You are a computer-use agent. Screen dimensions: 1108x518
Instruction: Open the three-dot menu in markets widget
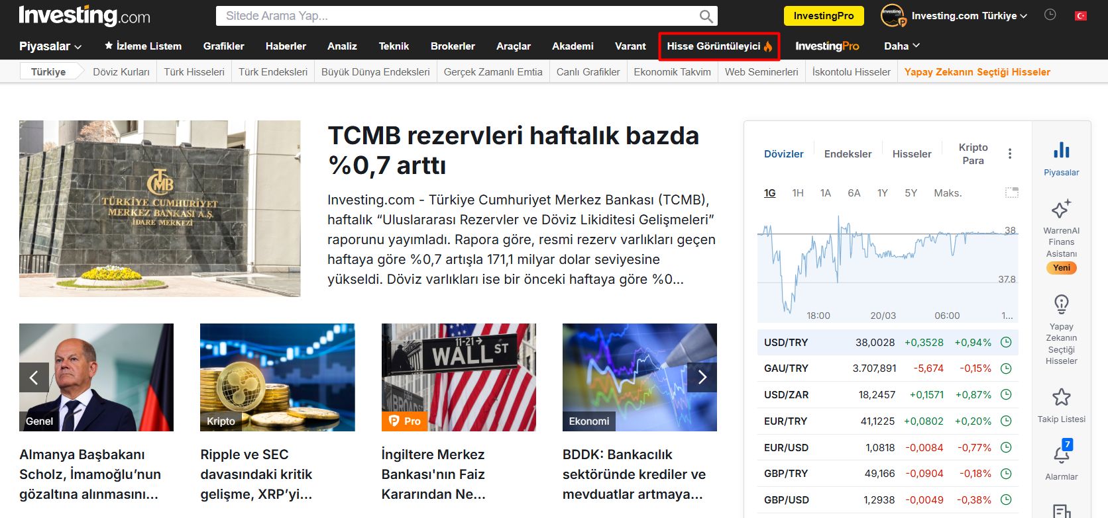[1010, 153]
